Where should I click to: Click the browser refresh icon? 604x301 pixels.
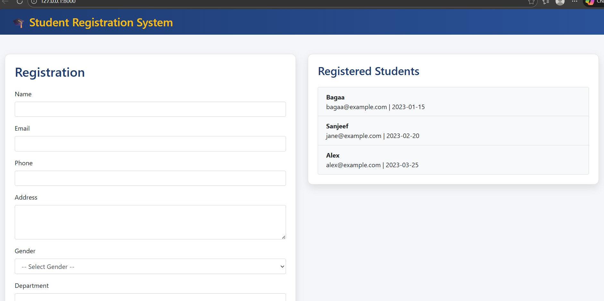click(20, 2)
